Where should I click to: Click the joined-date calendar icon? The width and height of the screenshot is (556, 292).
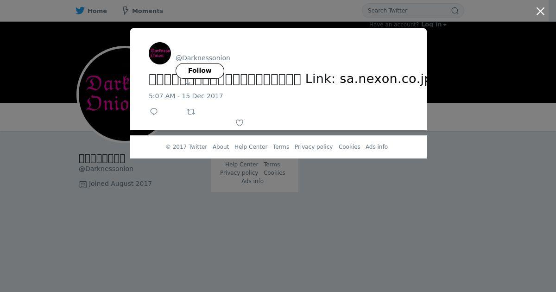pyautogui.click(x=83, y=184)
